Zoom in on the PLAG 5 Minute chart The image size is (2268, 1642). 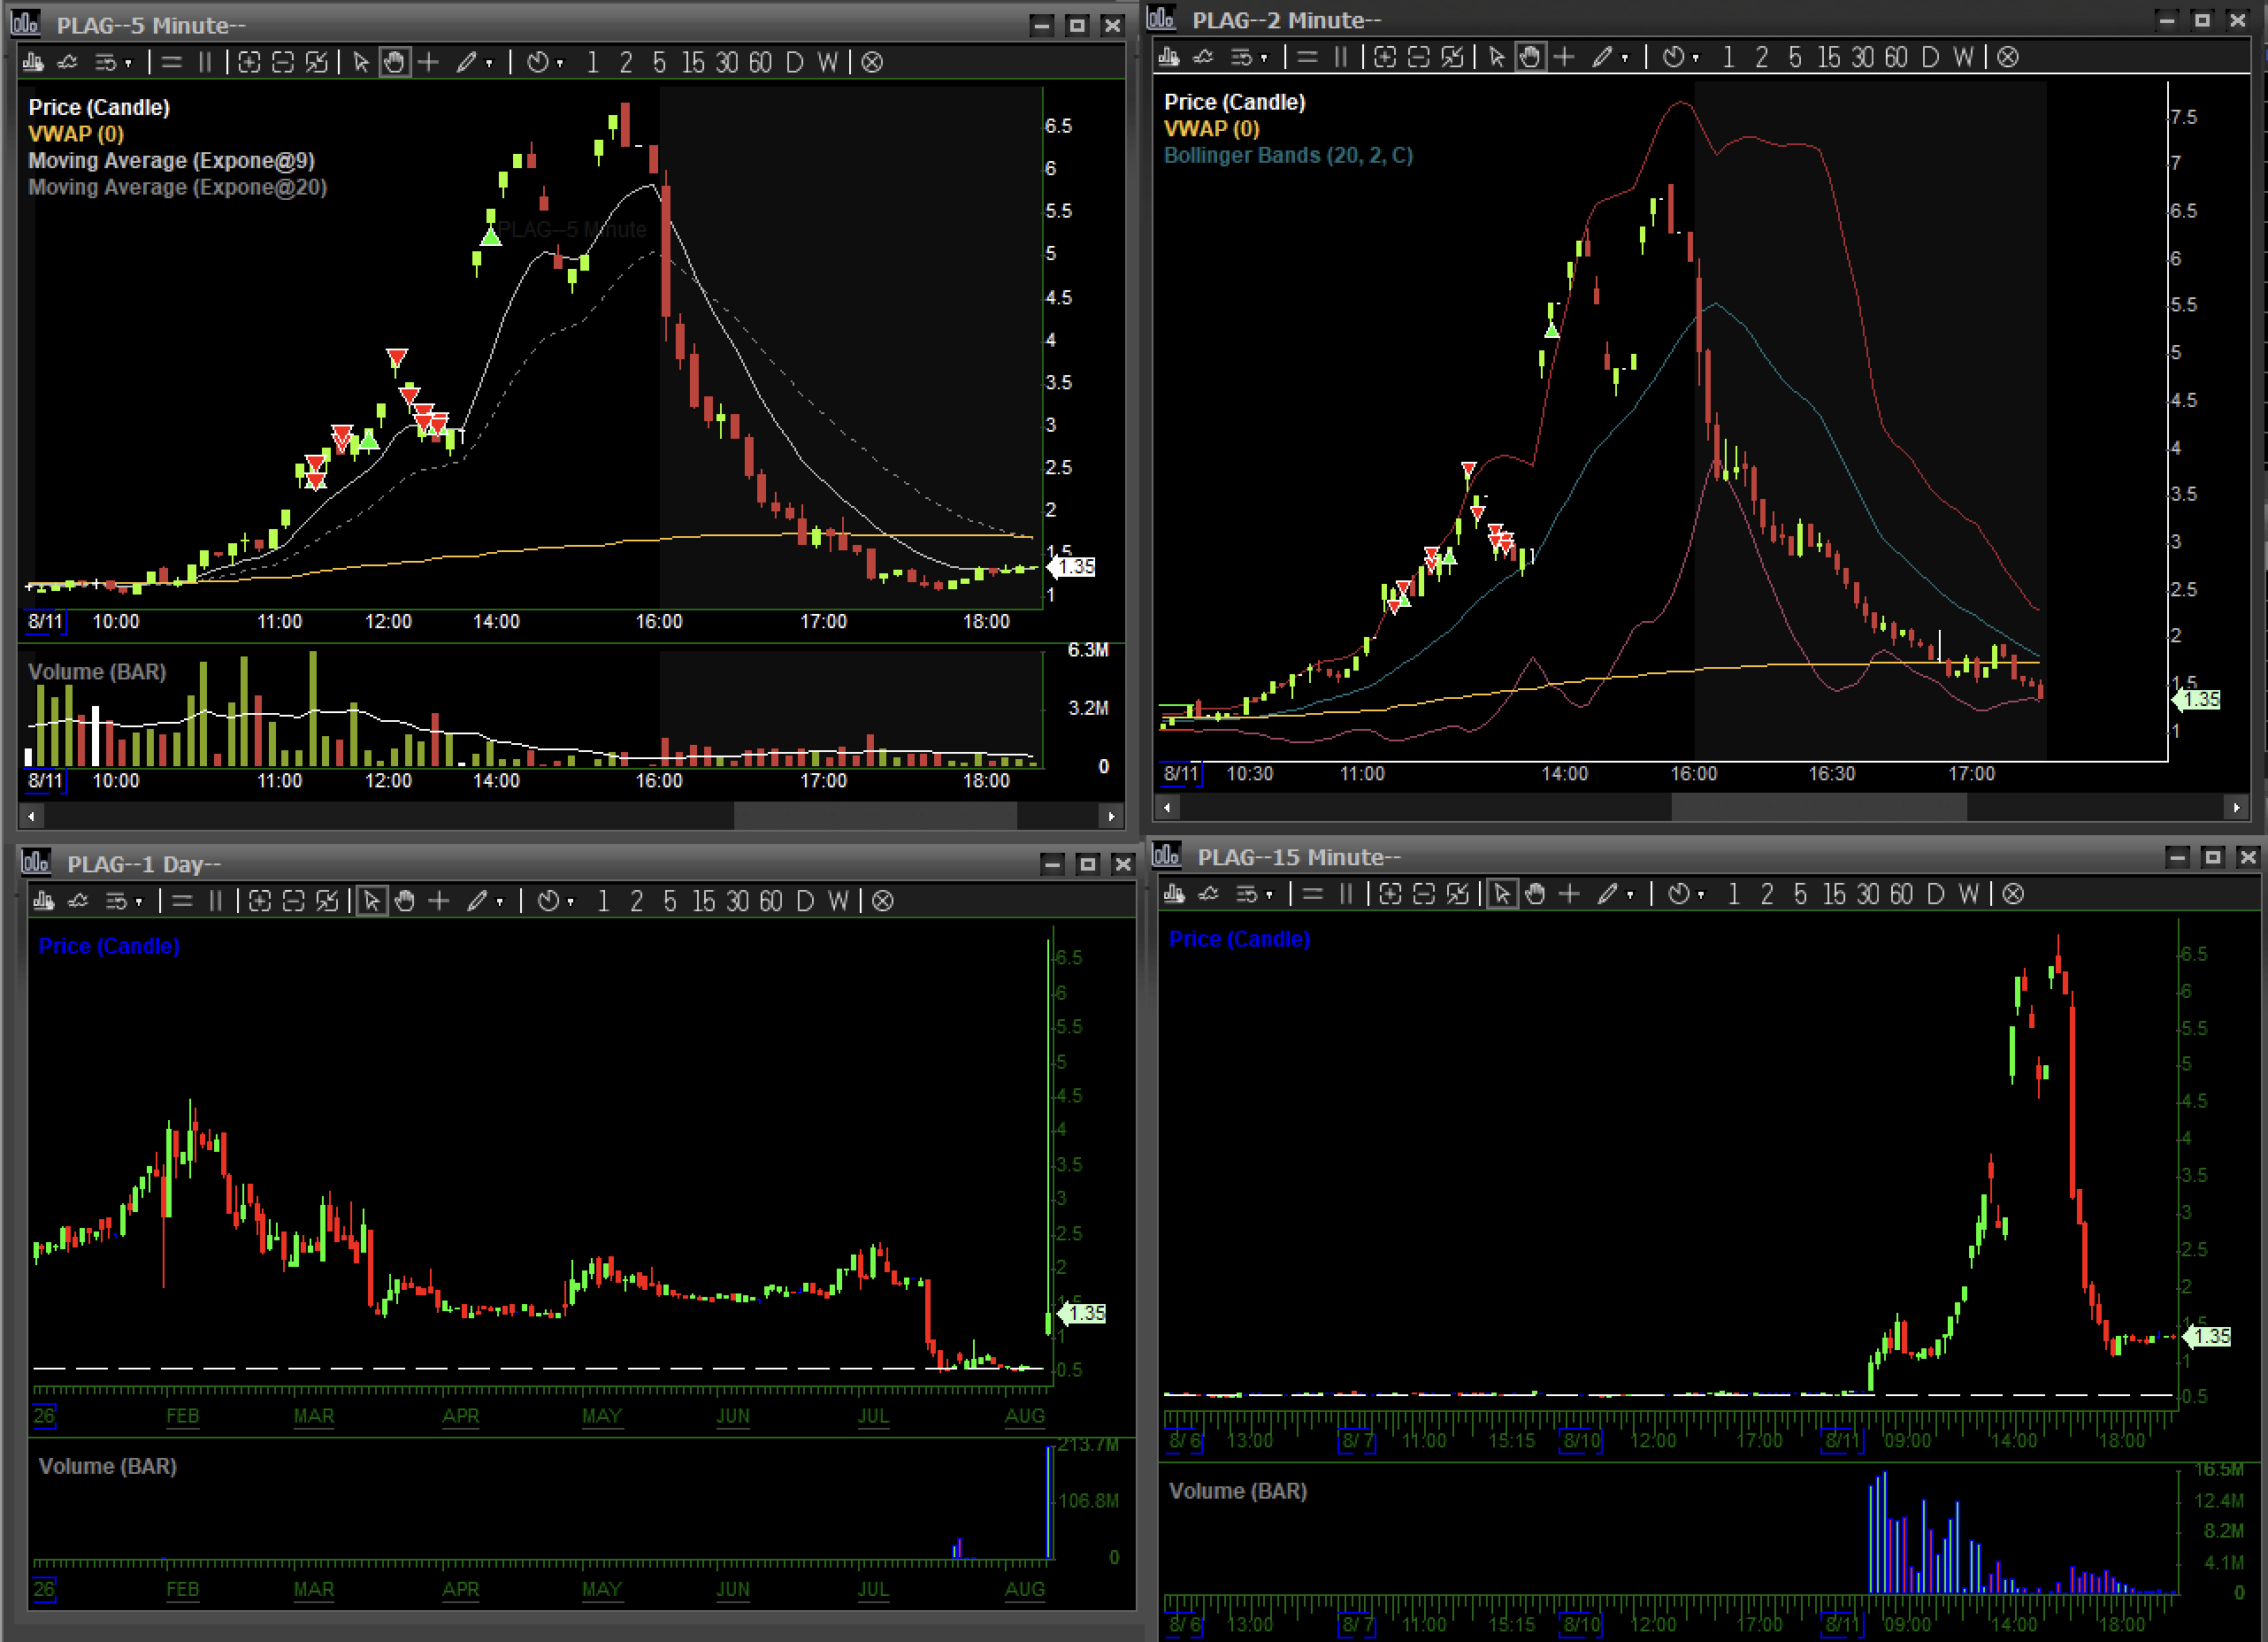click(249, 62)
